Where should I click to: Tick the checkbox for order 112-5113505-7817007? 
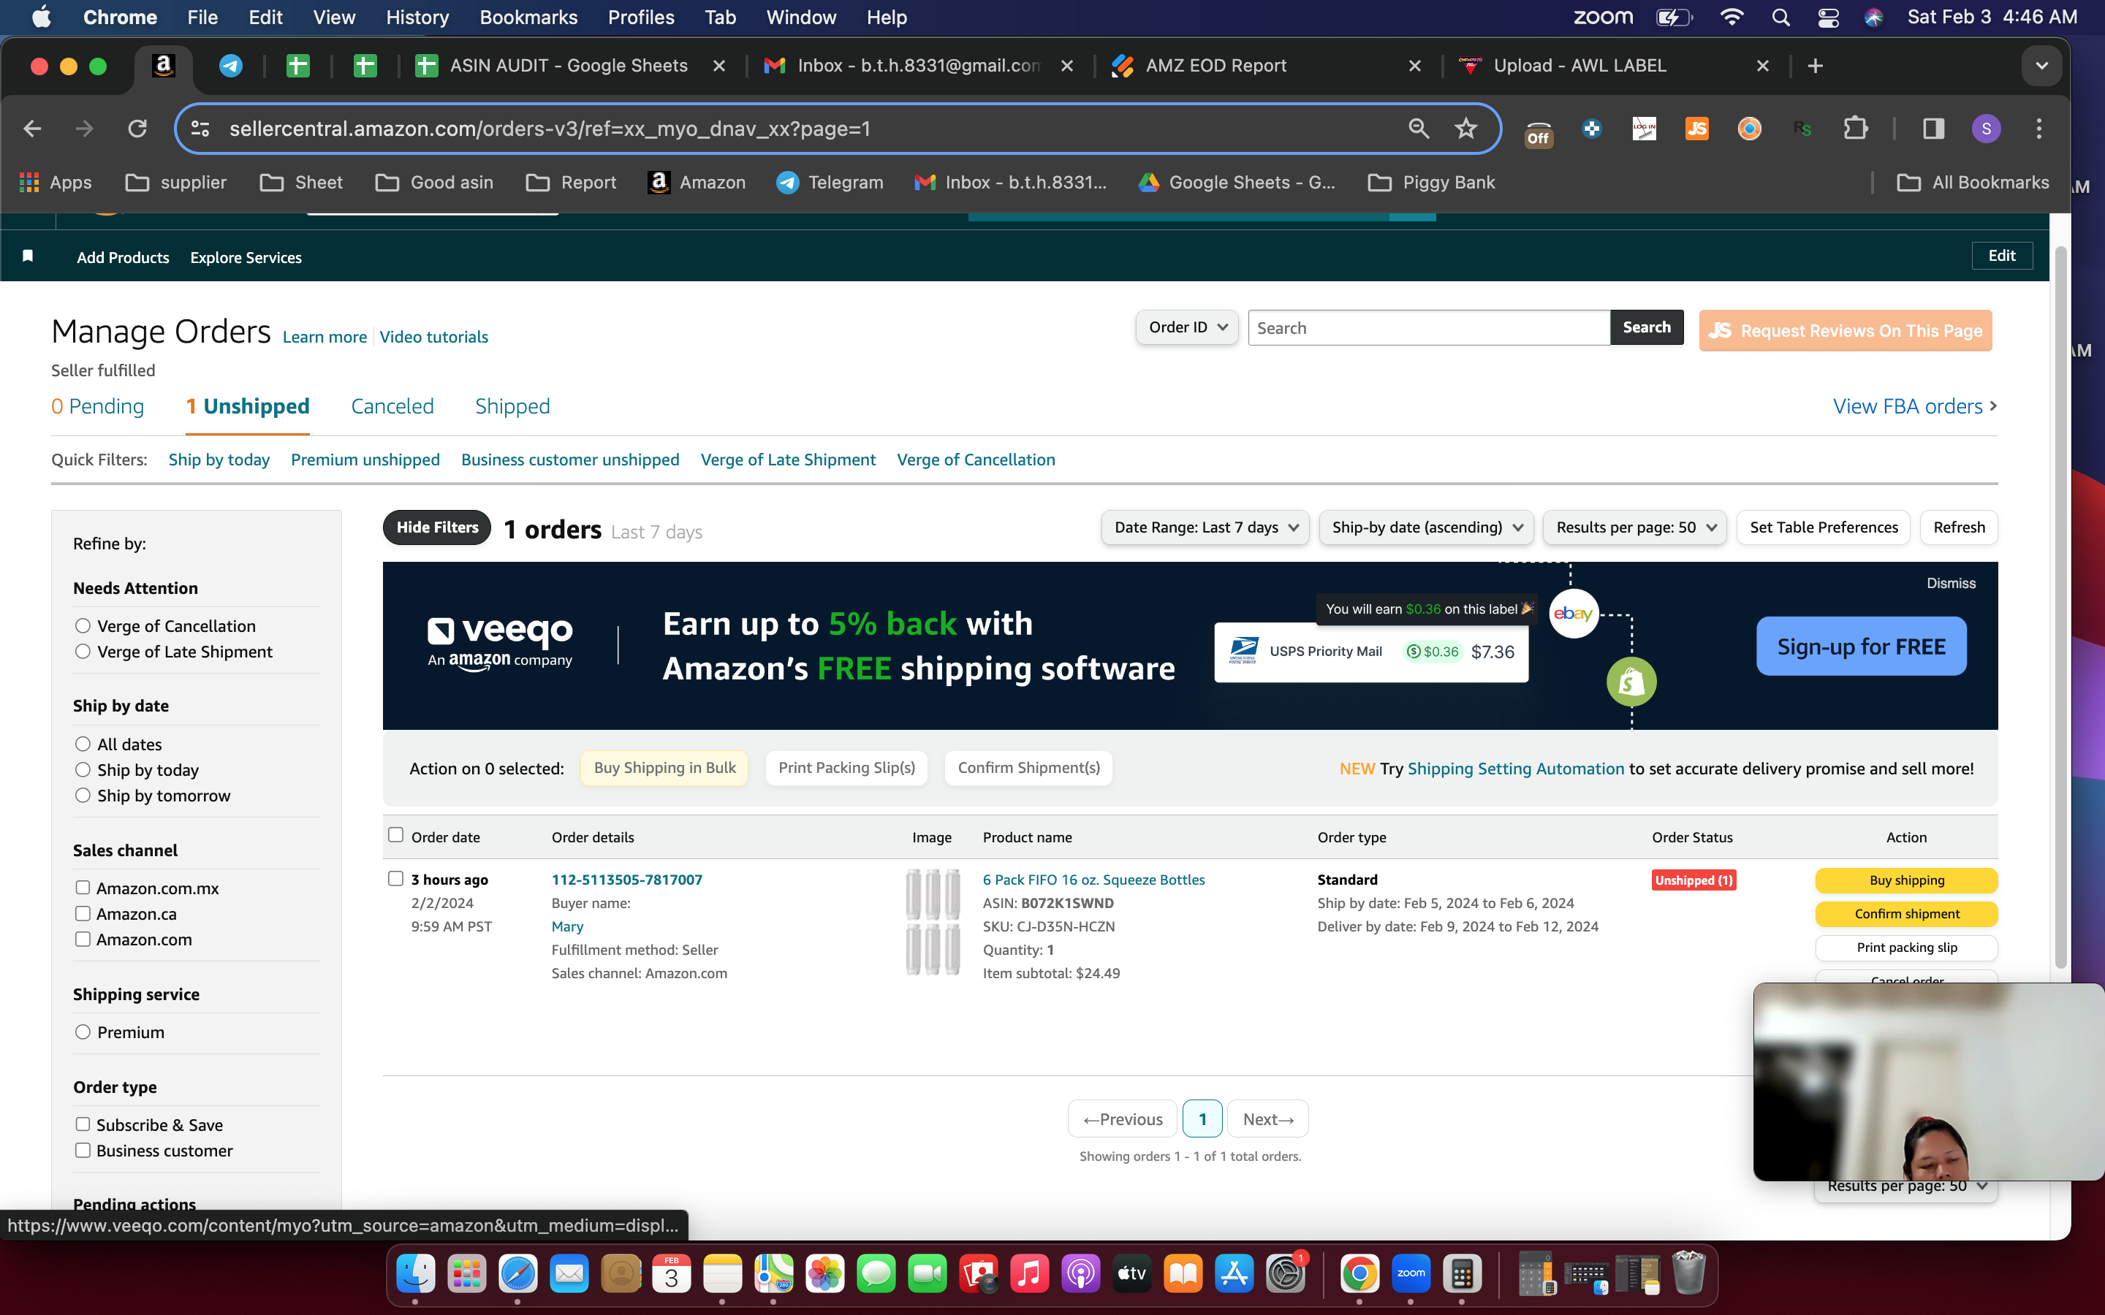click(395, 878)
